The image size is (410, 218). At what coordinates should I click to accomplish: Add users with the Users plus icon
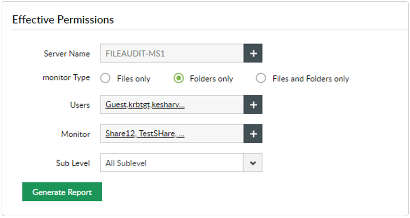coord(253,105)
